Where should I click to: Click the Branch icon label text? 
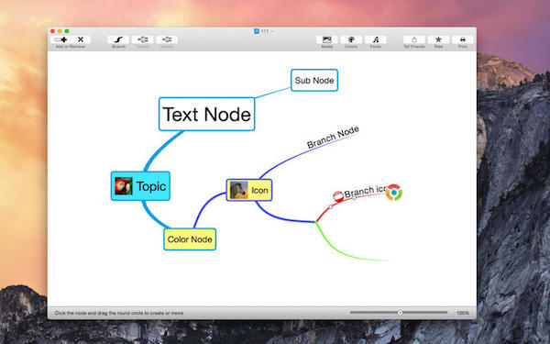point(365,192)
